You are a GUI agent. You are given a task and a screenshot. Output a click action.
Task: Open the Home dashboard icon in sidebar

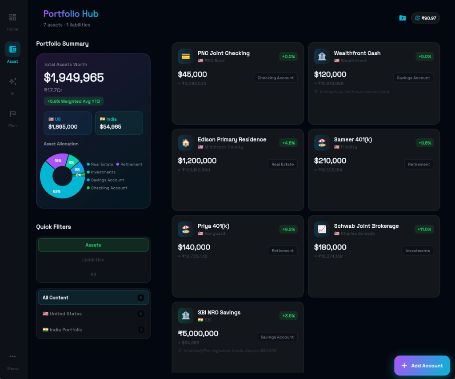click(x=12, y=17)
